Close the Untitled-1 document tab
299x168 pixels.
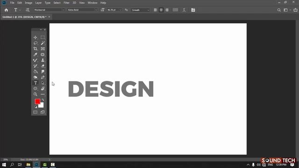click(x=49, y=17)
